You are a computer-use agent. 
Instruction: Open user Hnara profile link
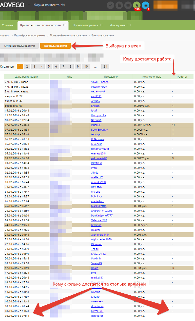(95, 268)
